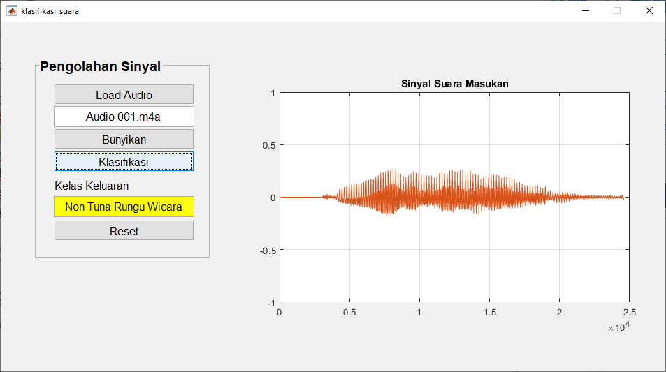Click the Sinyal Suara Masukan plot title
This screenshot has height=372, width=666.
click(x=454, y=84)
